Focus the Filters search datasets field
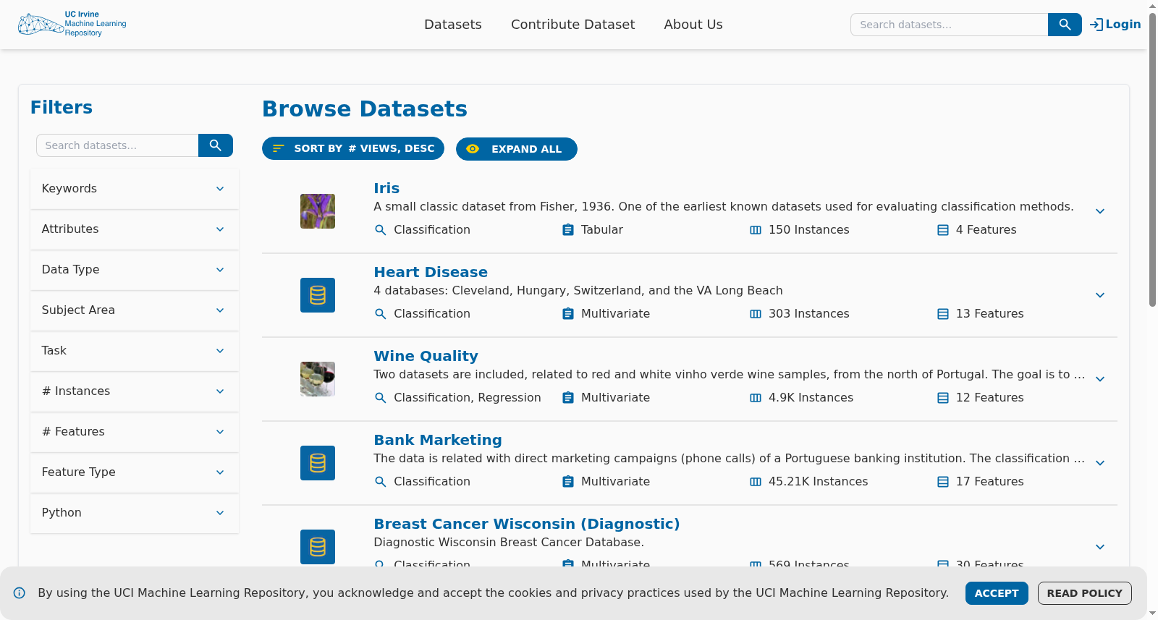 pyautogui.click(x=117, y=145)
